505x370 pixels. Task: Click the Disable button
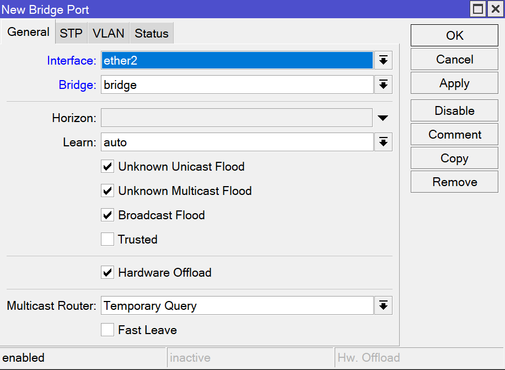point(454,110)
